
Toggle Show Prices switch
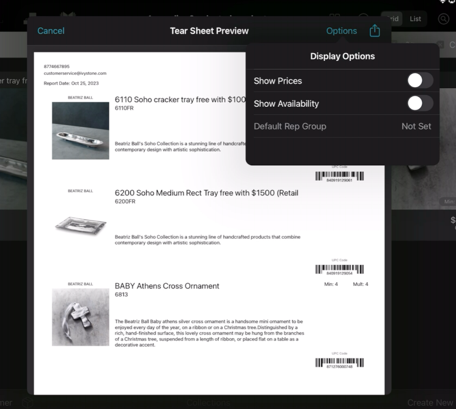[420, 81]
